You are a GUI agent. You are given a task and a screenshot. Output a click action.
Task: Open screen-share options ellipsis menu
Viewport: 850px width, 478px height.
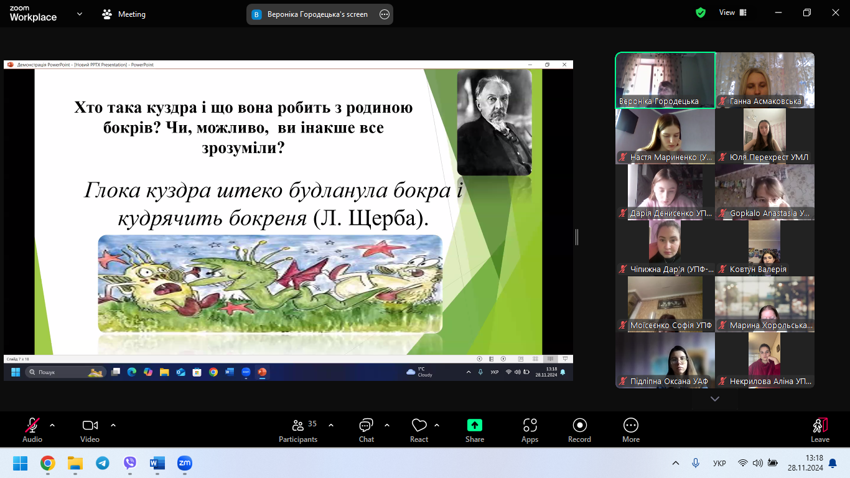click(385, 14)
